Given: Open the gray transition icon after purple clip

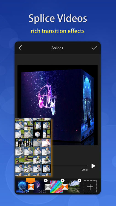Looking at the screenshot, I should click(48, 187).
